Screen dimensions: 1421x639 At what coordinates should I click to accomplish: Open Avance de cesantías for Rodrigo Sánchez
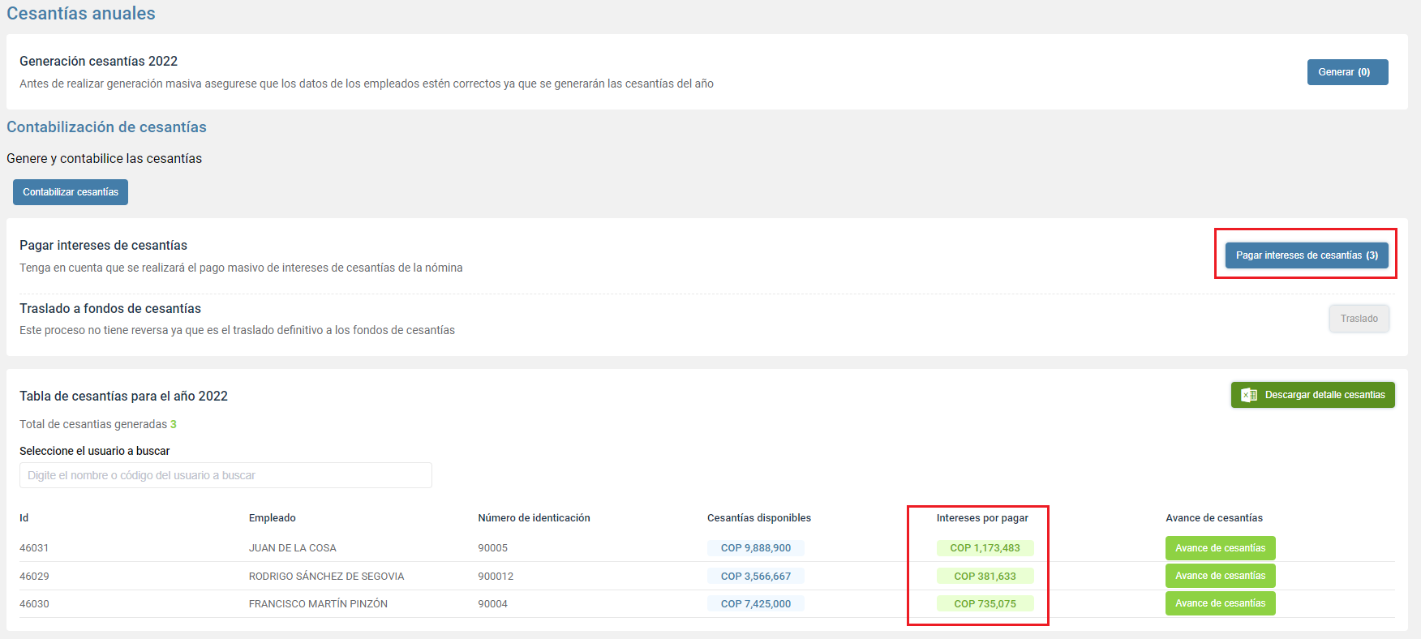point(1220,576)
